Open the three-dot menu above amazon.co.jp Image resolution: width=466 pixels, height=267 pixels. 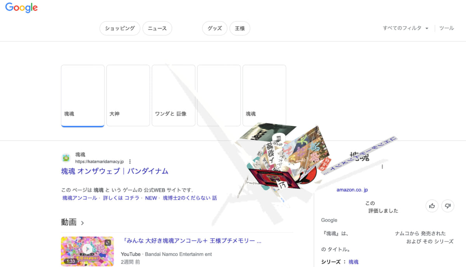point(382,166)
